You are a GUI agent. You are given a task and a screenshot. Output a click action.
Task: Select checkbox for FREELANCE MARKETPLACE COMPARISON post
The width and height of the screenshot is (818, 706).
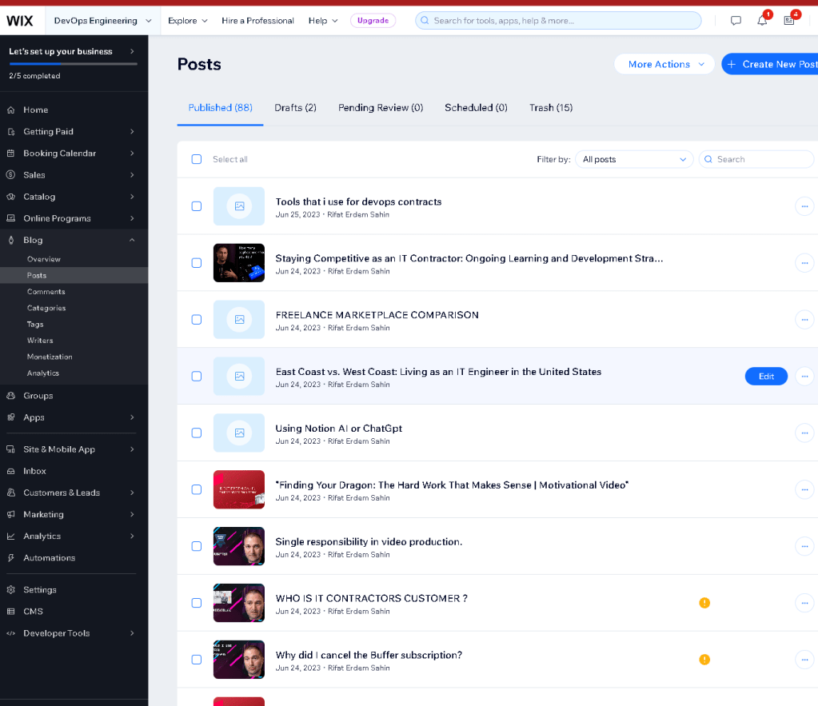[x=197, y=320]
